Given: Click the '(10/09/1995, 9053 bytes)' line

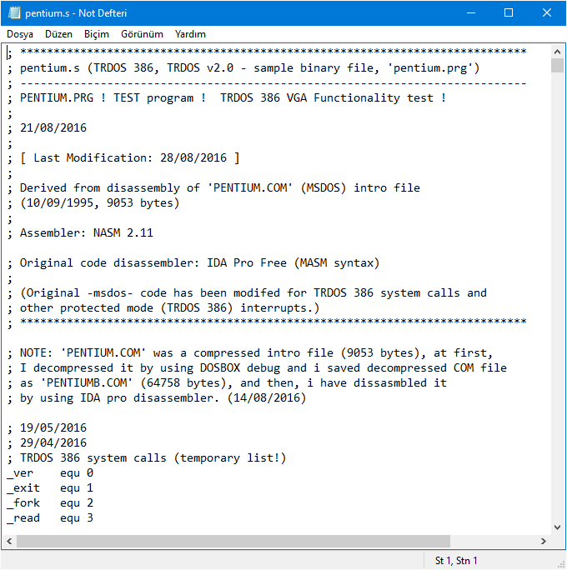Looking at the screenshot, I should (93, 202).
